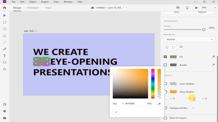
Task: Expand the document title dropdown arrow
Action: tap(126, 8)
